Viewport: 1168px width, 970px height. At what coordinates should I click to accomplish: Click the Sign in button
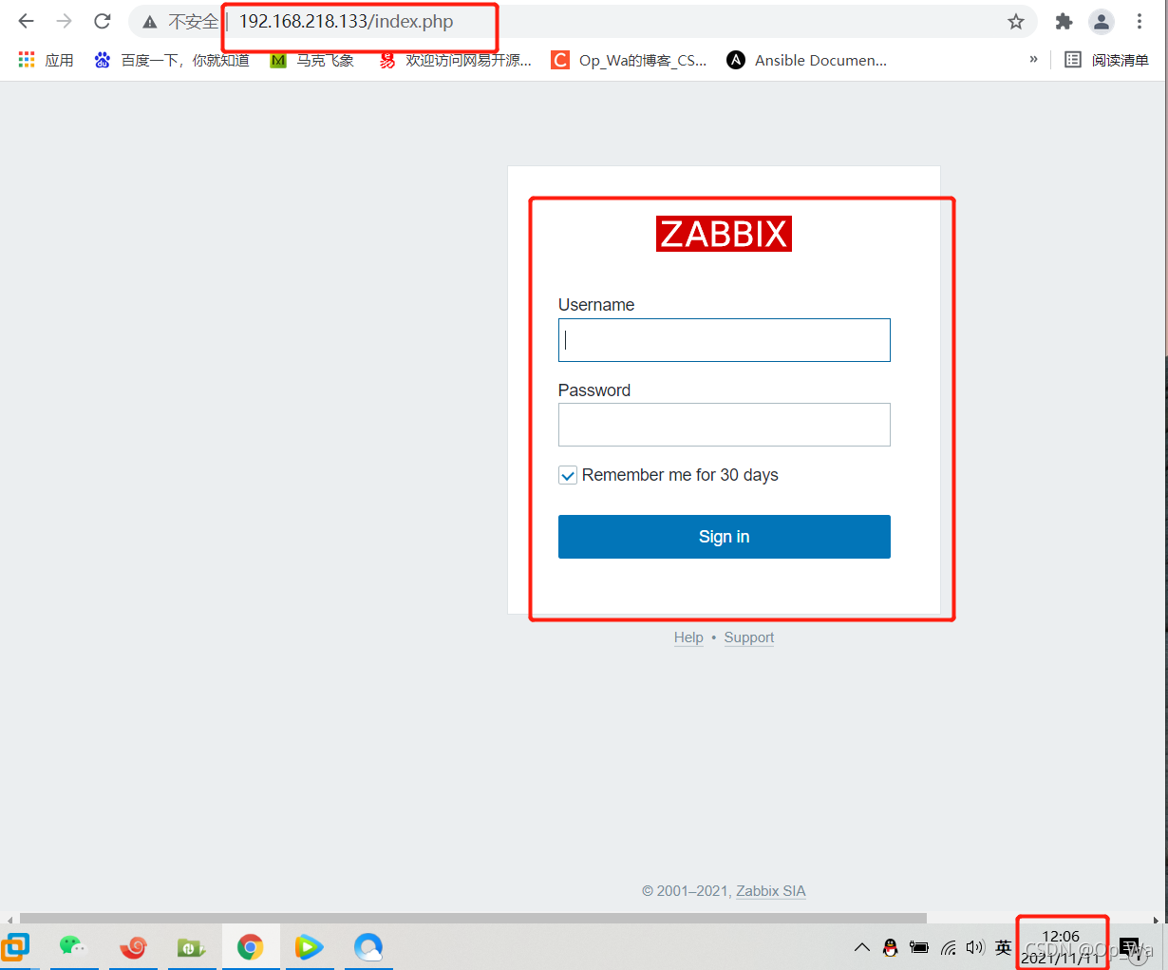click(x=724, y=537)
